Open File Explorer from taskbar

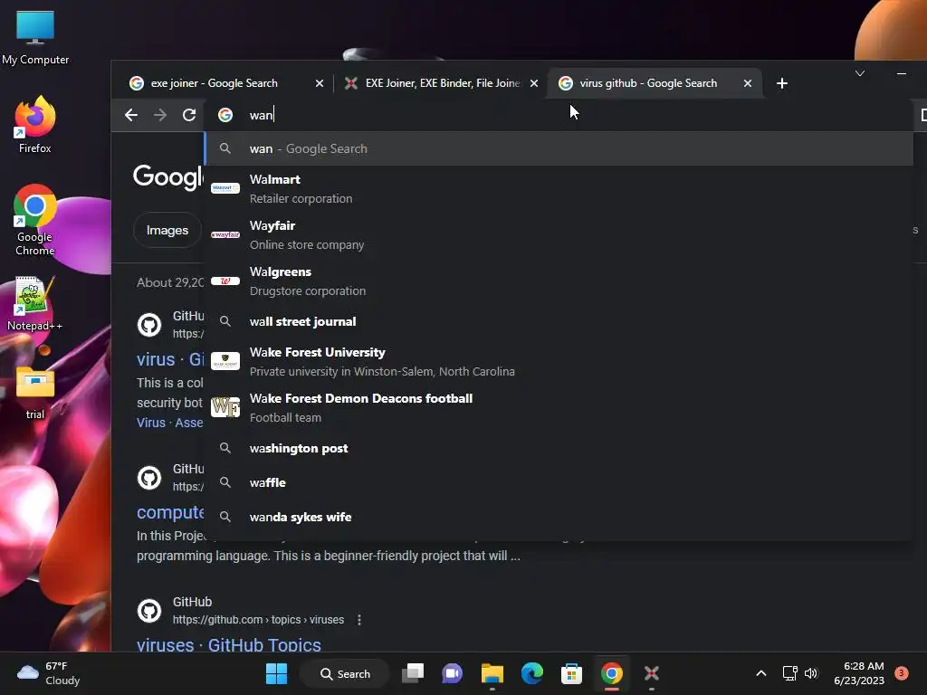click(492, 673)
